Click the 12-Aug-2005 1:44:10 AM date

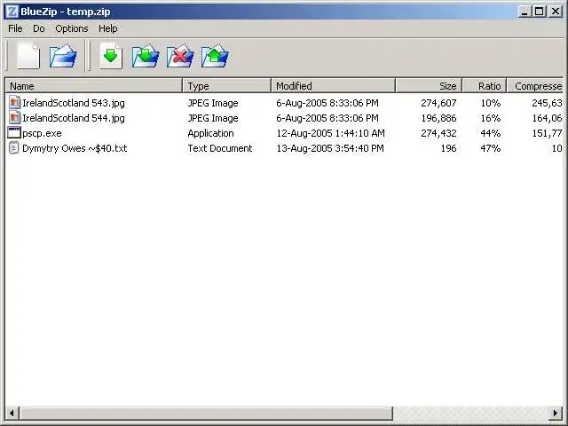point(330,133)
